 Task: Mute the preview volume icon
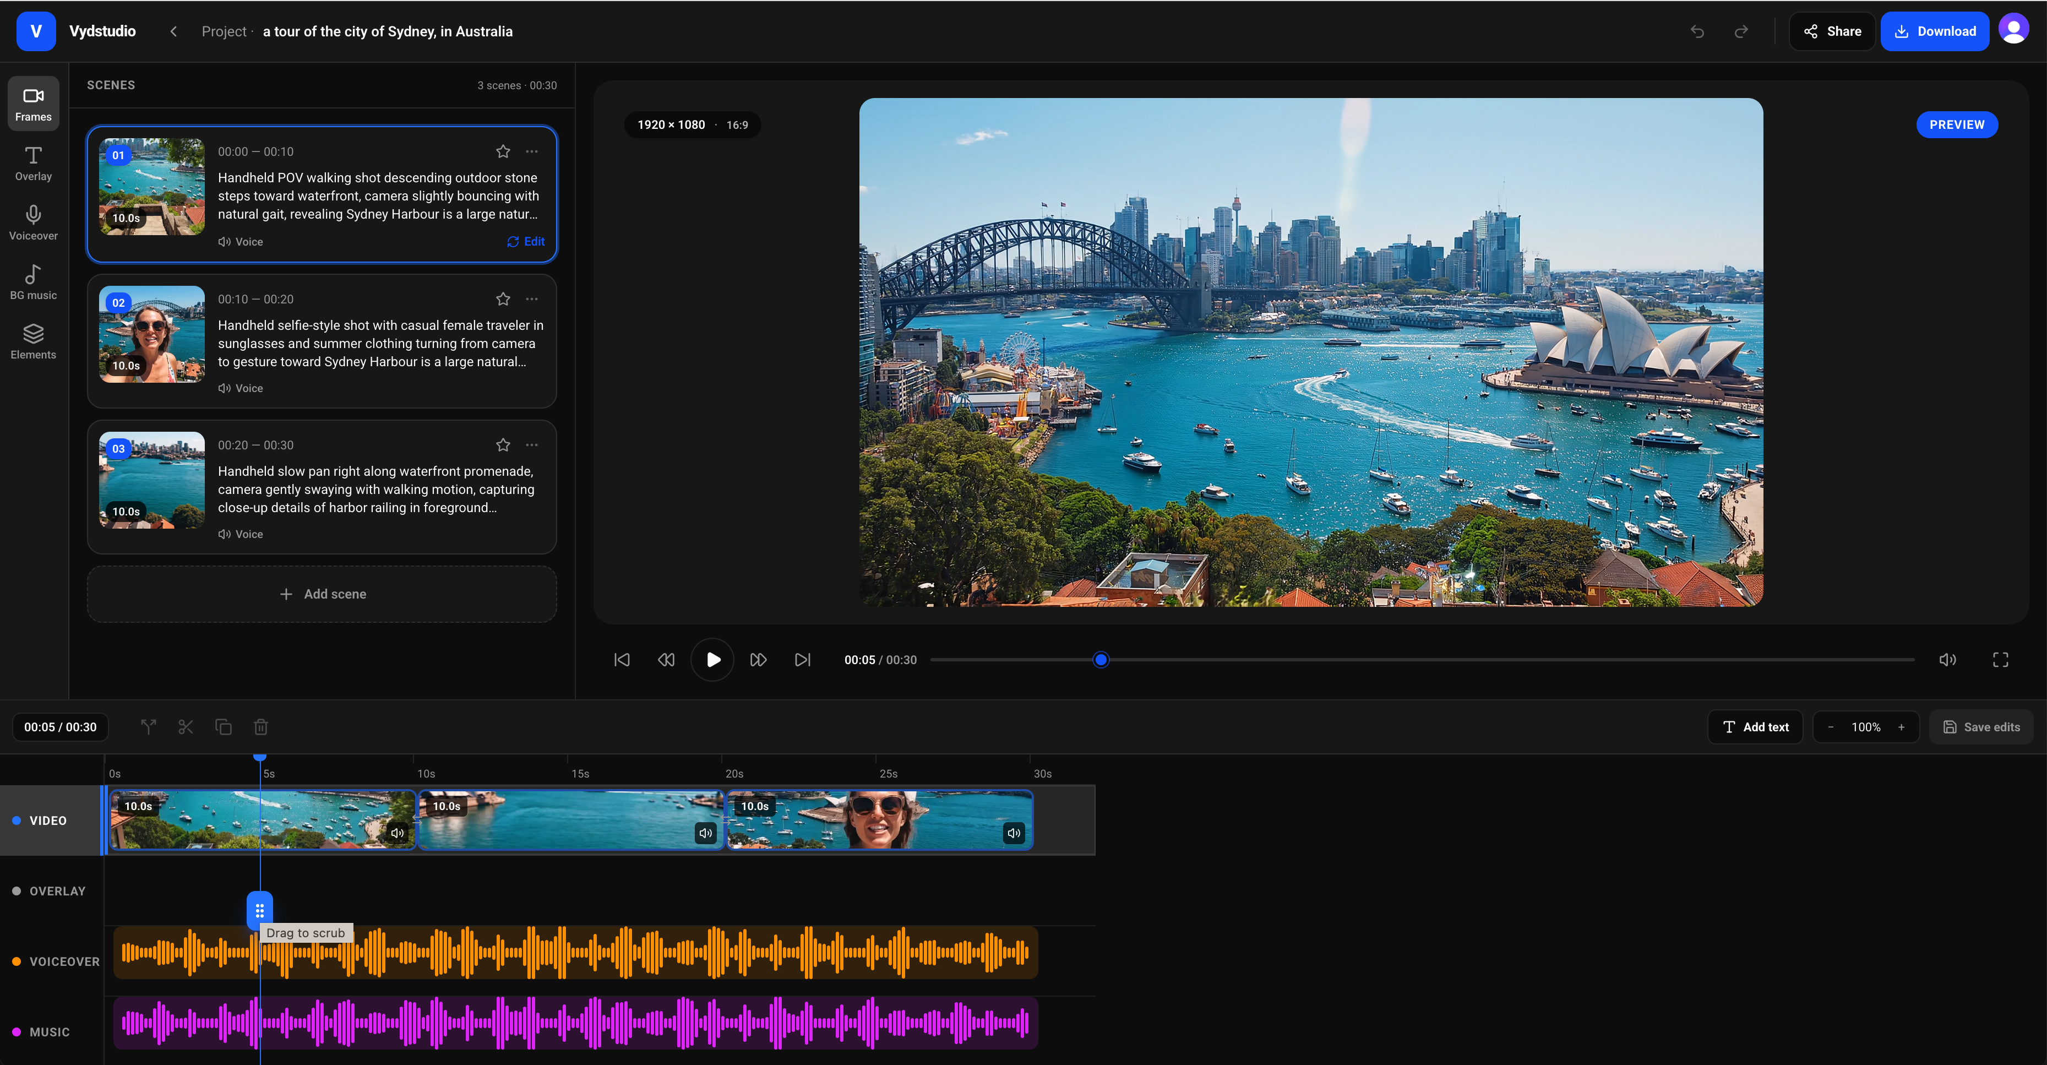click(x=1948, y=660)
